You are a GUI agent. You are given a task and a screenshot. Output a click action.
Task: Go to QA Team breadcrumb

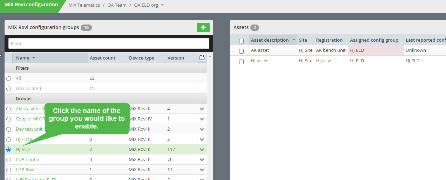pyautogui.click(x=117, y=5)
